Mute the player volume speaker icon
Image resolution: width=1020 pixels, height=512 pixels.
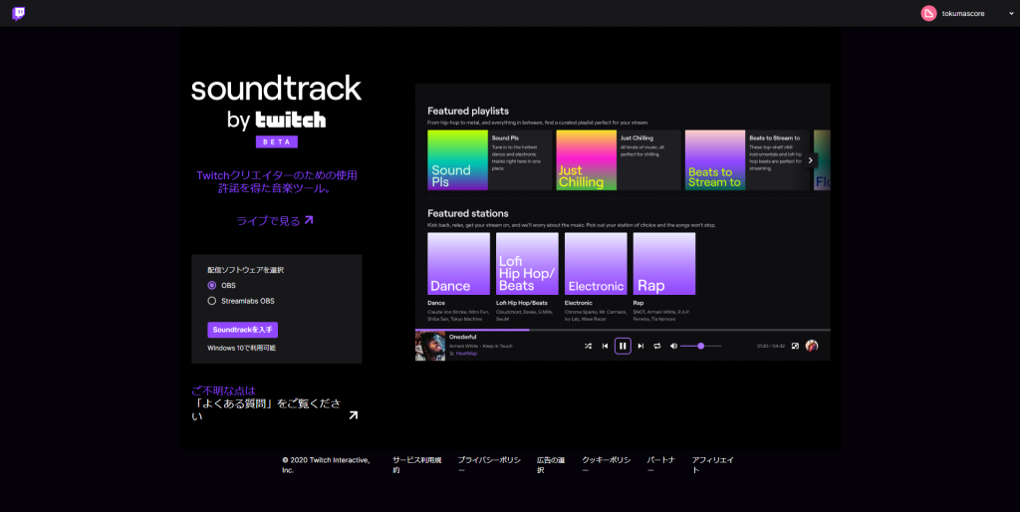coord(674,346)
